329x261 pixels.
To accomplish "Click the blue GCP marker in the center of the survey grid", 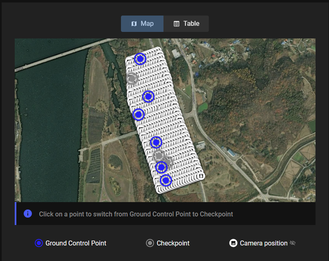I will coord(148,97).
